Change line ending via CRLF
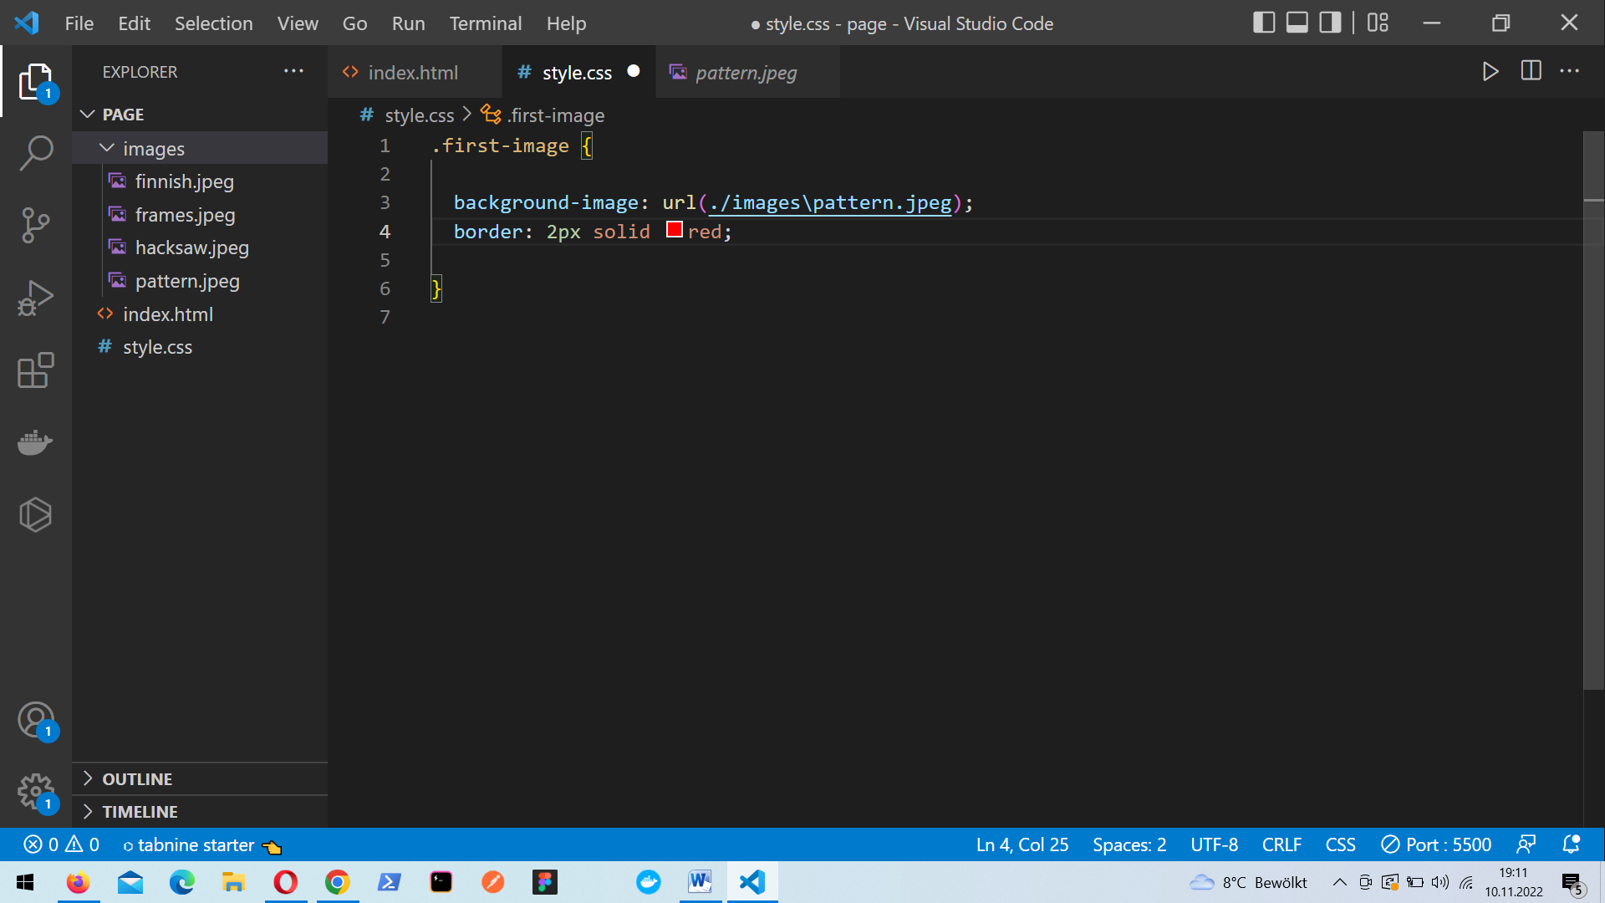1605x903 pixels. [1281, 844]
